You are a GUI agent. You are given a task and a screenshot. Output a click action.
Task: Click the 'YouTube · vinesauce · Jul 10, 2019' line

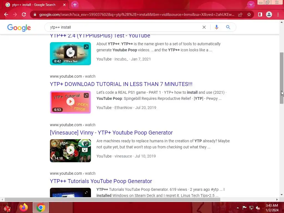pos(126,156)
